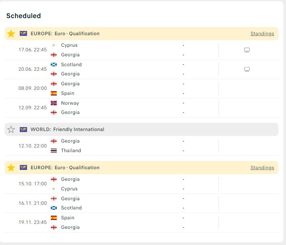The image size is (286, 245).
Task: Open Standings link in first Euro Qualification header
Action: coord(262,34)
